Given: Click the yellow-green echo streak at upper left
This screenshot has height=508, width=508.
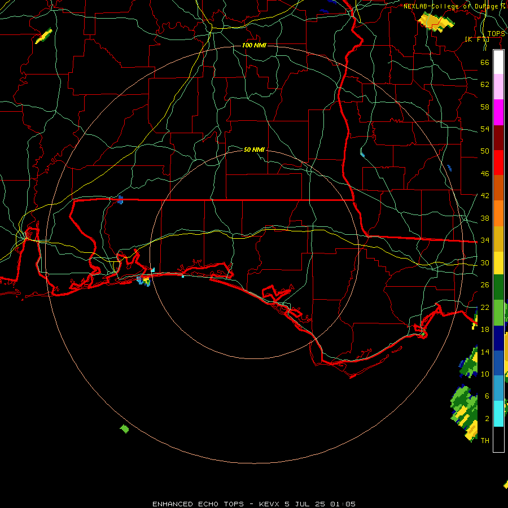Looking at the screenshot, I should tap(43, 36).
